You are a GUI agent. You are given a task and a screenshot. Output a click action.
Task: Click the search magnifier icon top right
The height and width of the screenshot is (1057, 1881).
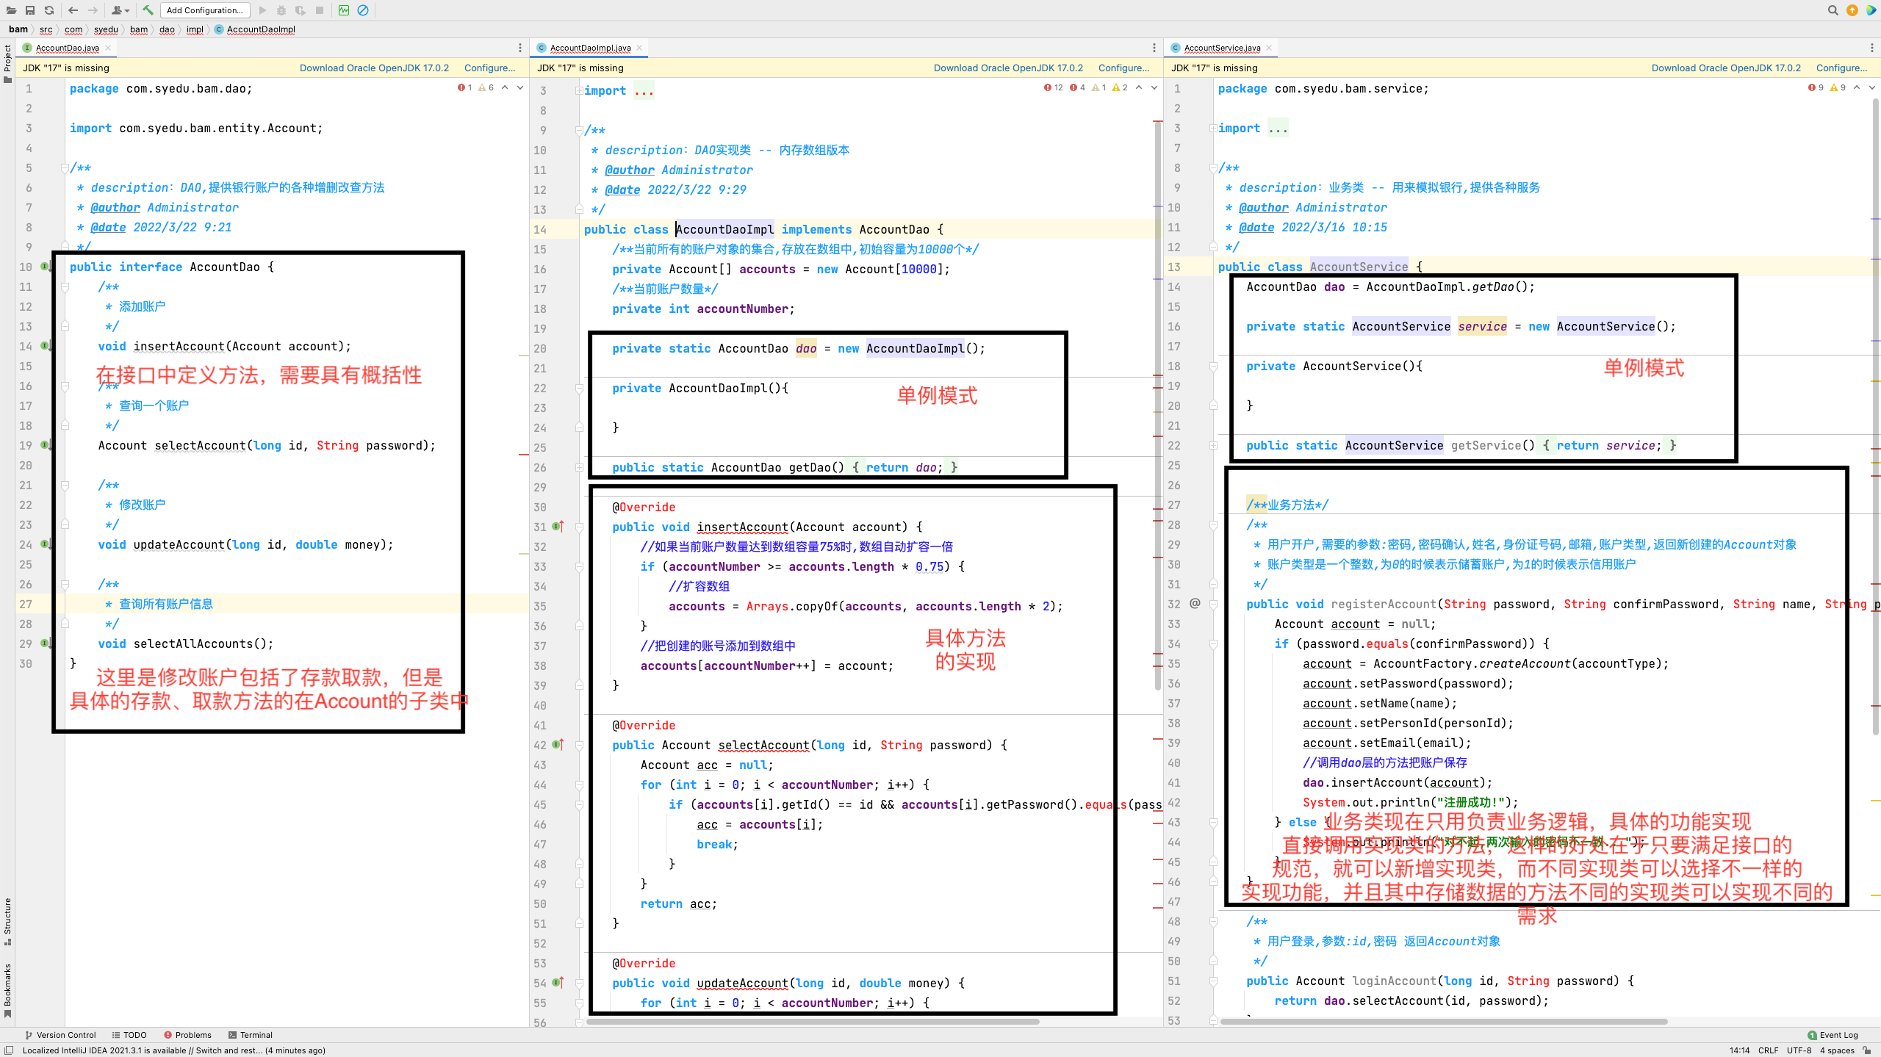pos(1833,10)
